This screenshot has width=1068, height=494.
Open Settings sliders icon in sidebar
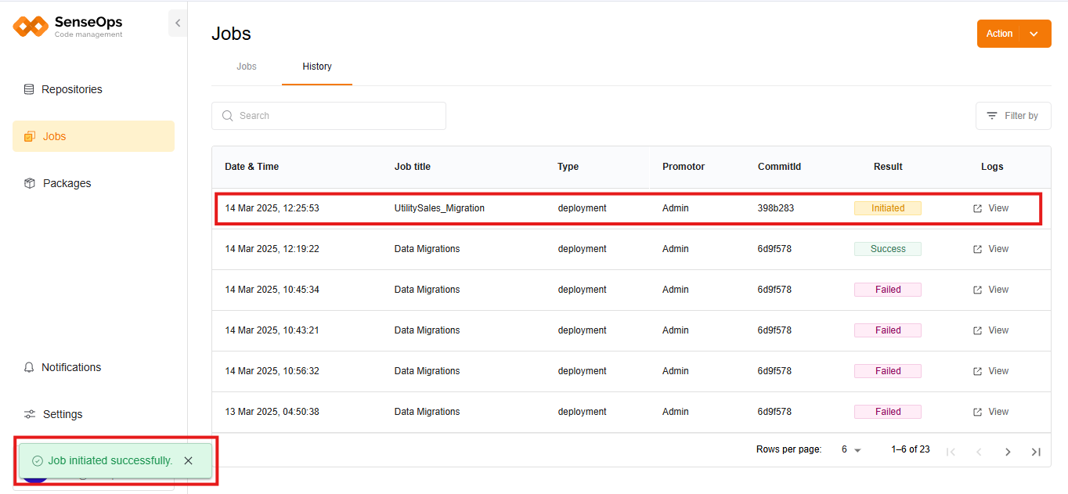coord(30,414)
